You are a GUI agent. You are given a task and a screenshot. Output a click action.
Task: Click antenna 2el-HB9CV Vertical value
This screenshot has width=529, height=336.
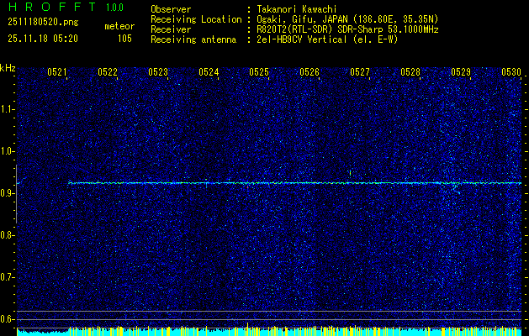pyautogui.click(x=327, y=39)
